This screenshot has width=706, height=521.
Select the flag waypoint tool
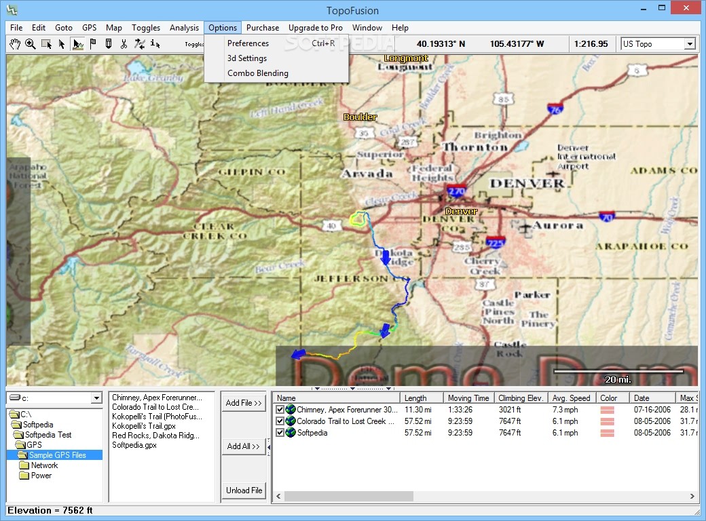coord(93,43)
